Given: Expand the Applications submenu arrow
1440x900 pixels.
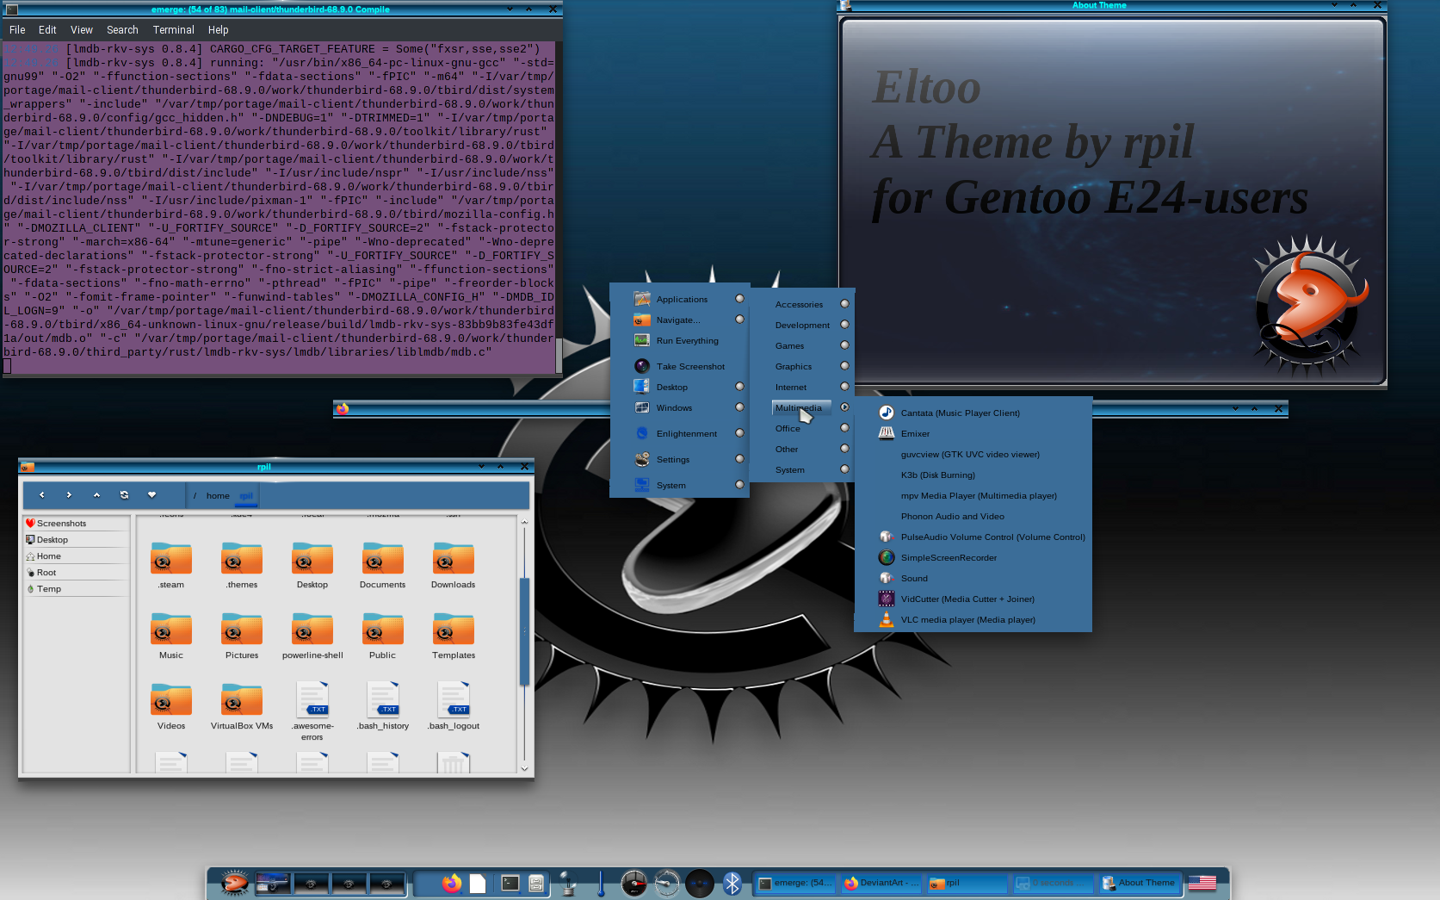Looking at the screenshot, I should click(x=739, y=299).
